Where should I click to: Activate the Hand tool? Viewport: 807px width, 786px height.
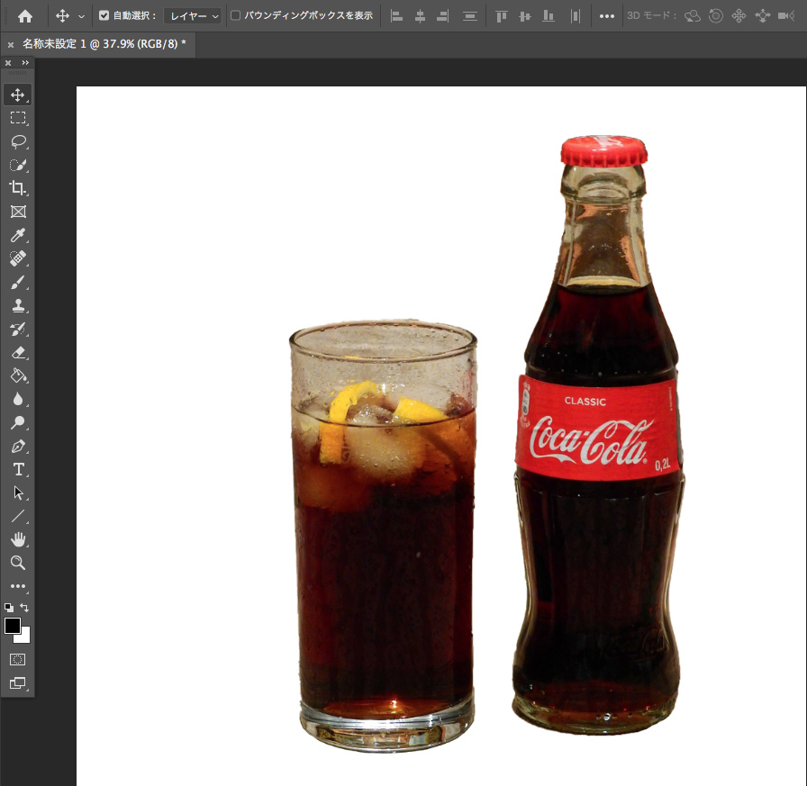18,539
